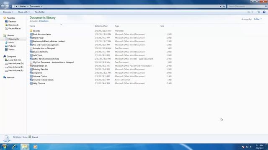Select file File and Folder Management
The height and width of the screenshot is (150, 268).
(46, 45)
